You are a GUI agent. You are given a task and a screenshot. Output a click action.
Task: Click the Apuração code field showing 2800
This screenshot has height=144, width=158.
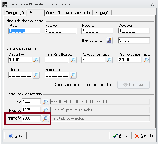(31, 118)
